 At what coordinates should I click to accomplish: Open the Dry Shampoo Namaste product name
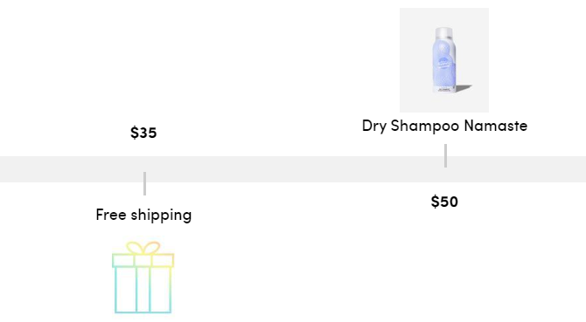(444, 126)
